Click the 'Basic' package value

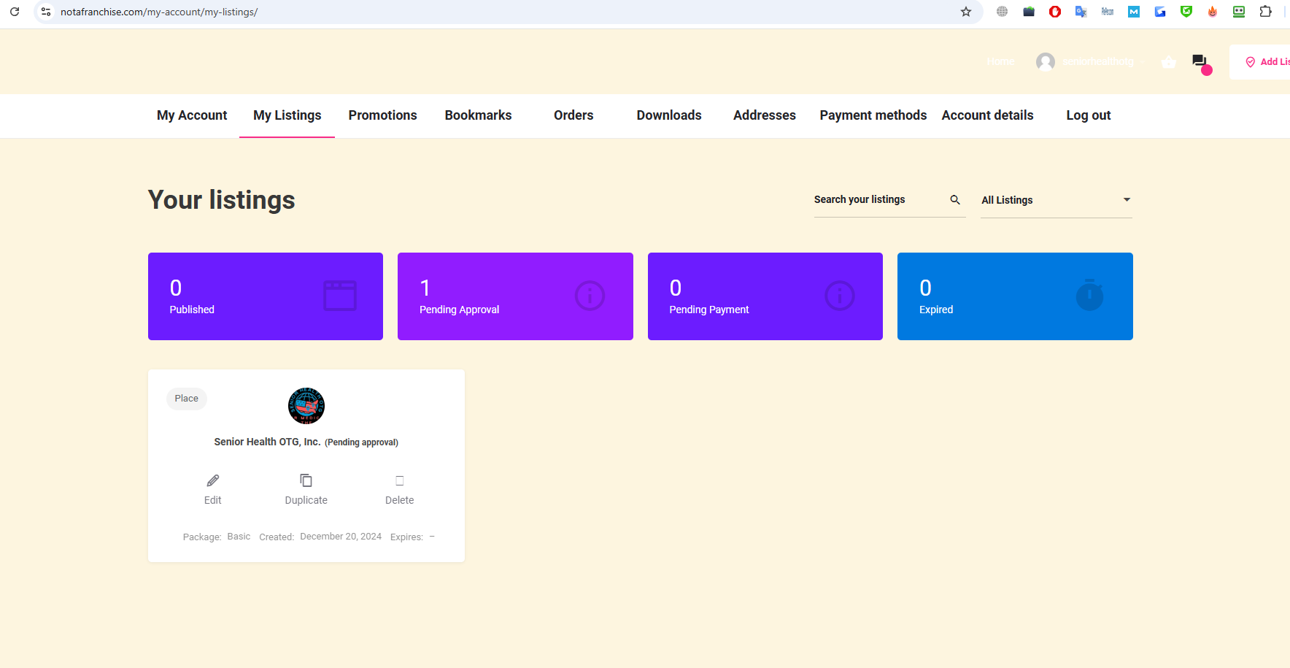pos(239,537)
